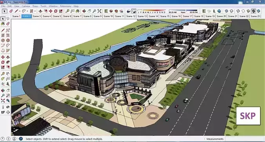Click the sign-in person icon in status bar

[15, 139]
